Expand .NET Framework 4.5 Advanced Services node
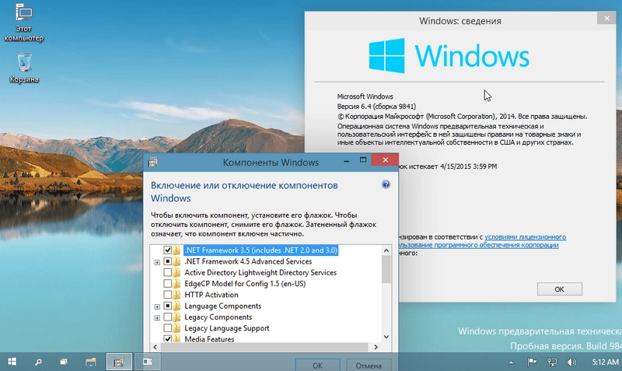The height and width of the screenshot is (371, 622). pyautogui.click(x=157, y=262)
